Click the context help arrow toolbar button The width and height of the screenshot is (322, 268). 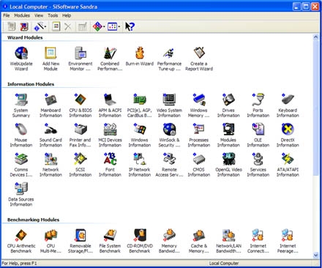click(130, 26)
